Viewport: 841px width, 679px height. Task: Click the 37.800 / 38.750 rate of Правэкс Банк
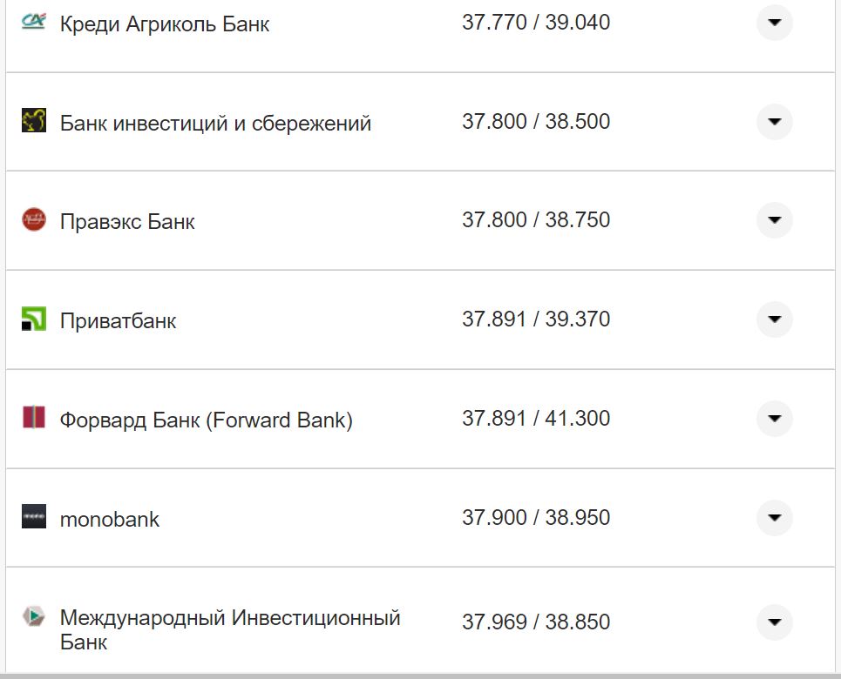click(537, 220)
